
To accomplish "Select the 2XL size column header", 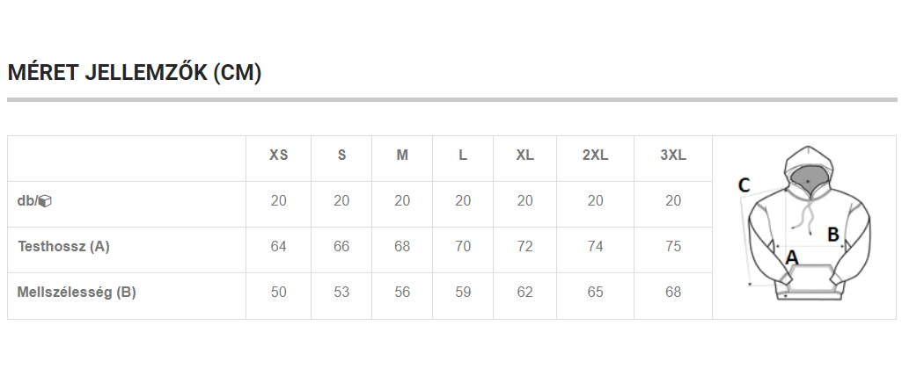I will 596,156.
